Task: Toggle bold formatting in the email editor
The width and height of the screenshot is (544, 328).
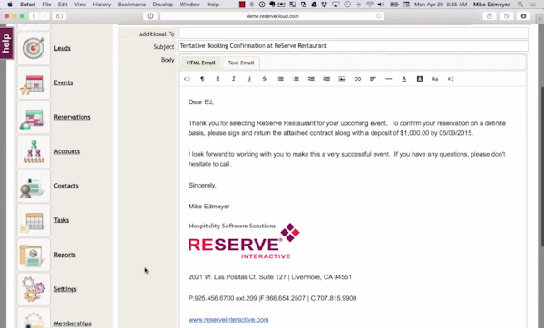Action: (218, 79)
